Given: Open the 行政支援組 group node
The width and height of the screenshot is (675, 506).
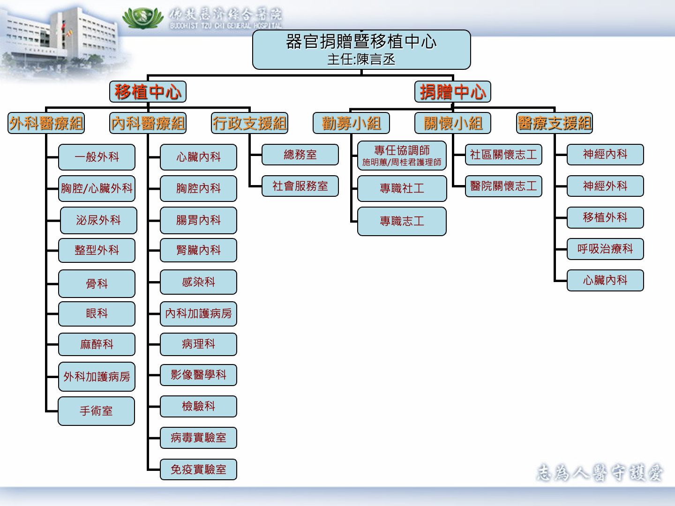Looking at the screenshot, I should (x=249, y=123).
